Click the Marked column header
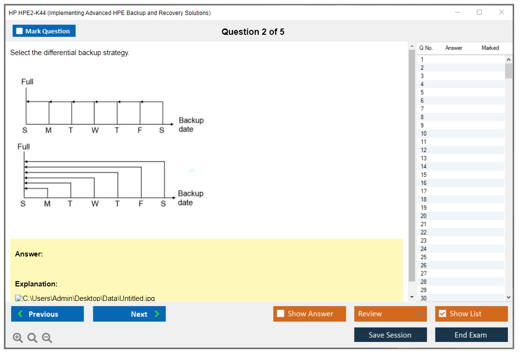This screenshot has height=355, width=520. pyautogui.click(x=490, y=48)
